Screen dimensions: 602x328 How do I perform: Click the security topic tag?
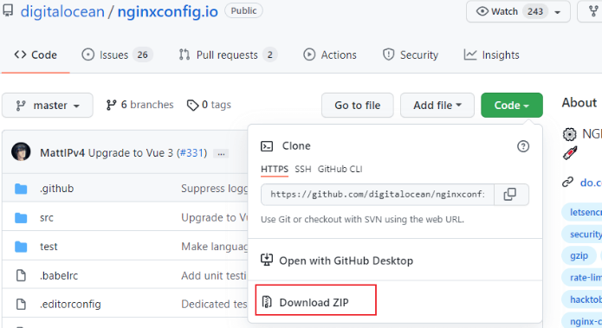tap(582, 234)
